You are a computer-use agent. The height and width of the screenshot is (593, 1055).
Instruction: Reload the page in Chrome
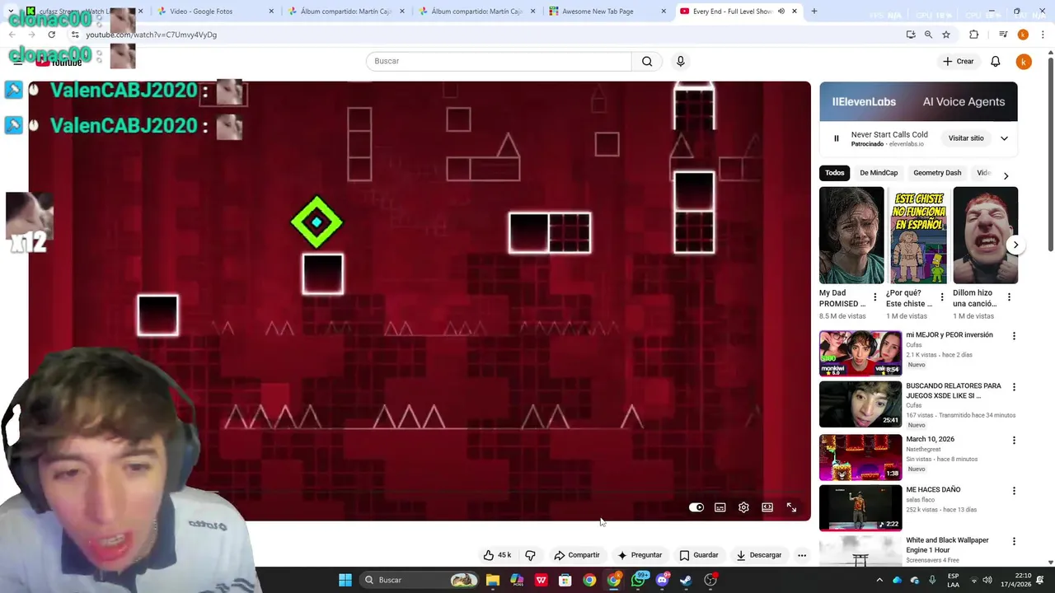[x=51, y=35]
